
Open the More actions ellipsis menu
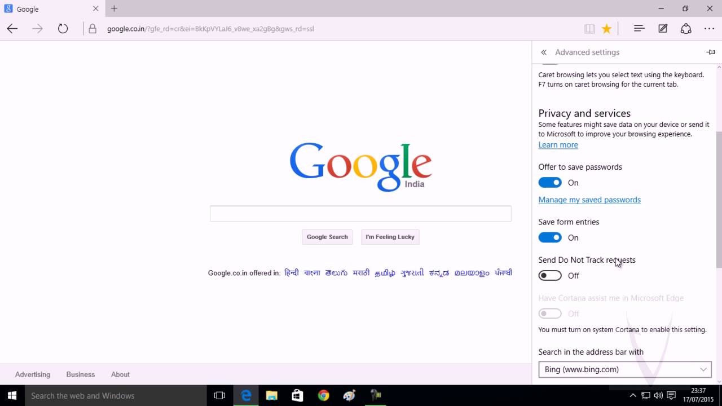pyautogui.click(x=709, y=29)
